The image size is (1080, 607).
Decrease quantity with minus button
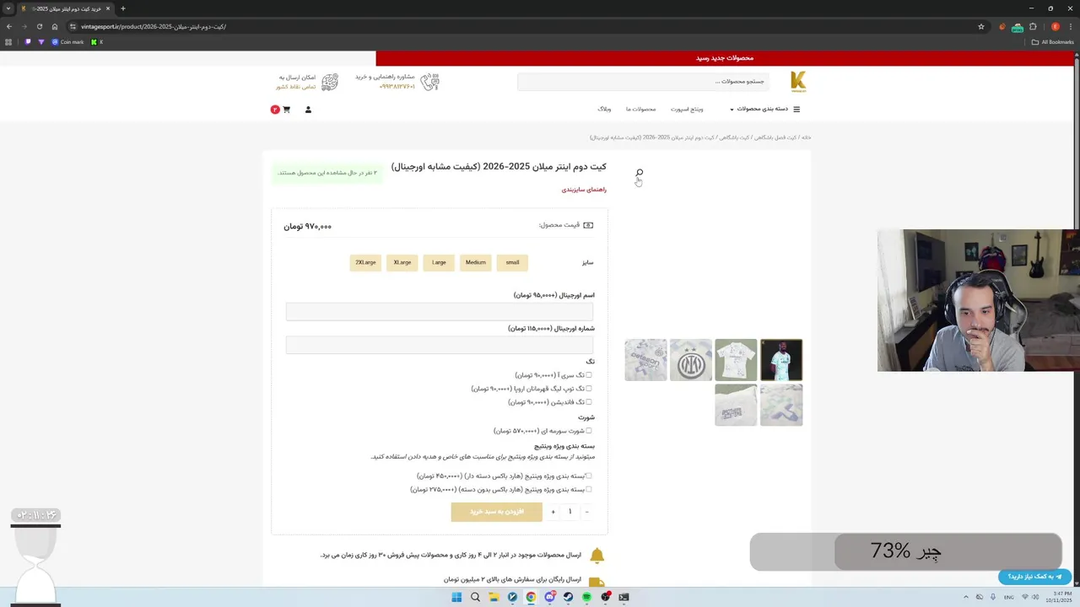[586, 512]
